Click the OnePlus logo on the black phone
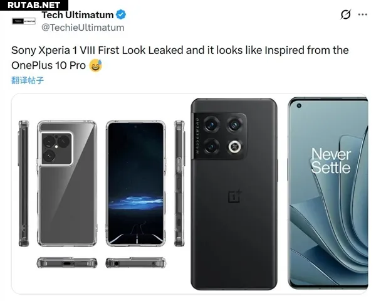Screen dimensions: 376x301 235,196
